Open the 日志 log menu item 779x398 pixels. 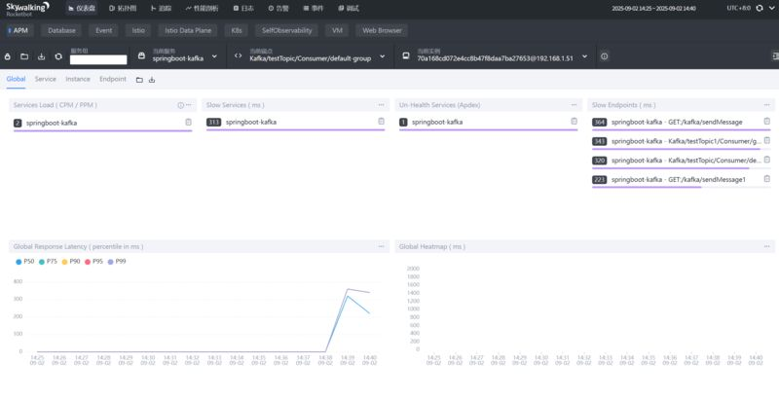[x=243, y=9]
